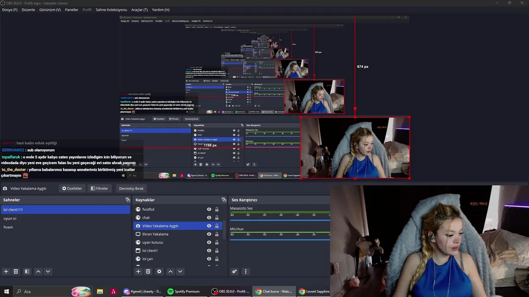Select the fvsdfsd source row
529x297 pixels.
coord(178,210)
